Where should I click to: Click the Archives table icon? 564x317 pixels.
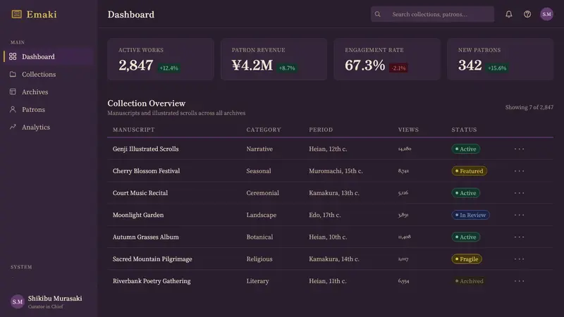pyautogui.click(x=13, y=92)
